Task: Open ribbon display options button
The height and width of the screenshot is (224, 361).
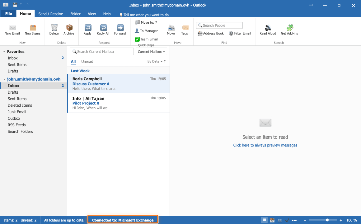Action: coord(311,5)
